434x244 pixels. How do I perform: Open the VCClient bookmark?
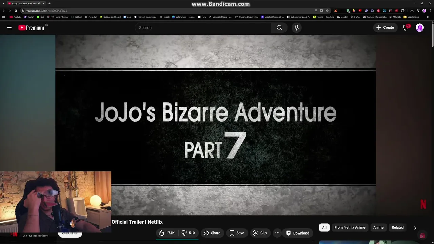pyautogui.click(x=76, y=17)
